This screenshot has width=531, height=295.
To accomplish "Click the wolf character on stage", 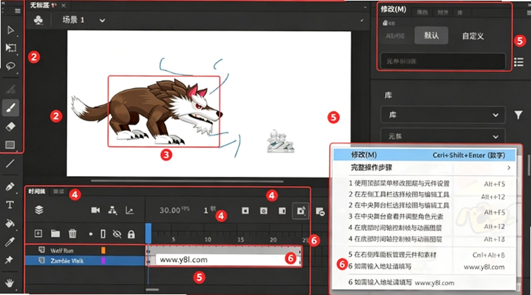I will click(148, 112).
